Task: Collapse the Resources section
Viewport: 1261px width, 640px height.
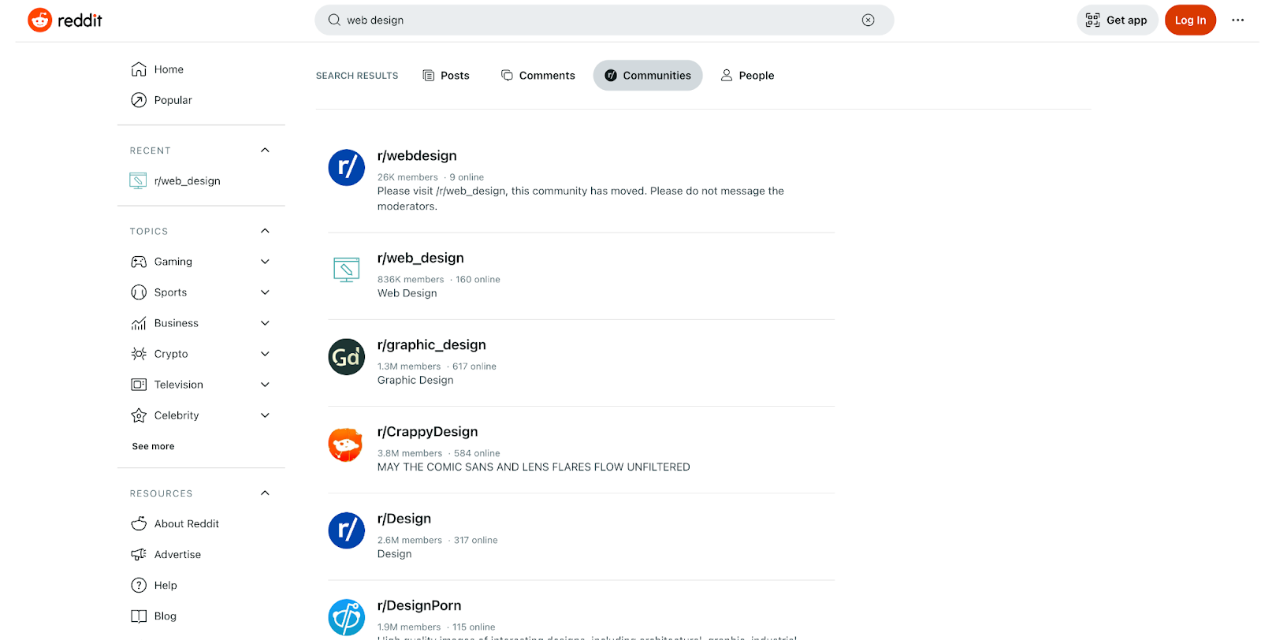Action: tap(265, 493)
